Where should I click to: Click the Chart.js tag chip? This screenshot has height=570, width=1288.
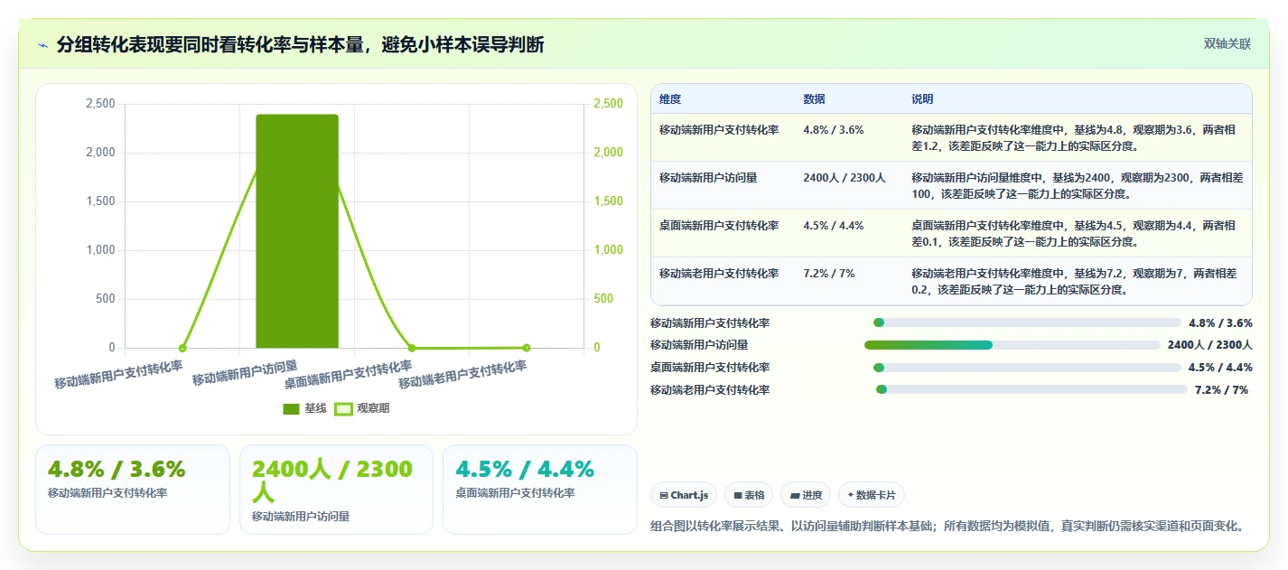click(x=684, y=495)
